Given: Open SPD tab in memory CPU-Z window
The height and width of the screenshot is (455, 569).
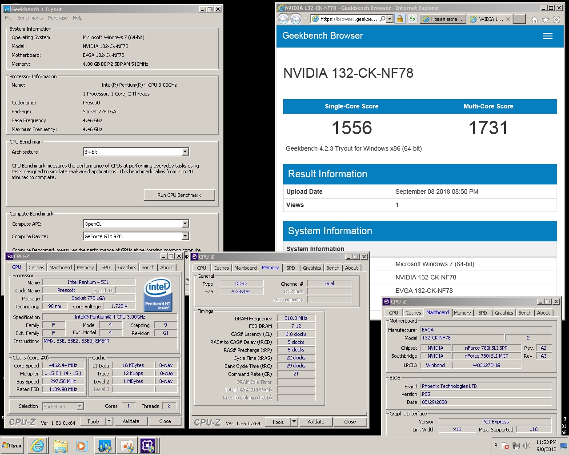Looking at the screenshot, I should (x=291, y=268).
